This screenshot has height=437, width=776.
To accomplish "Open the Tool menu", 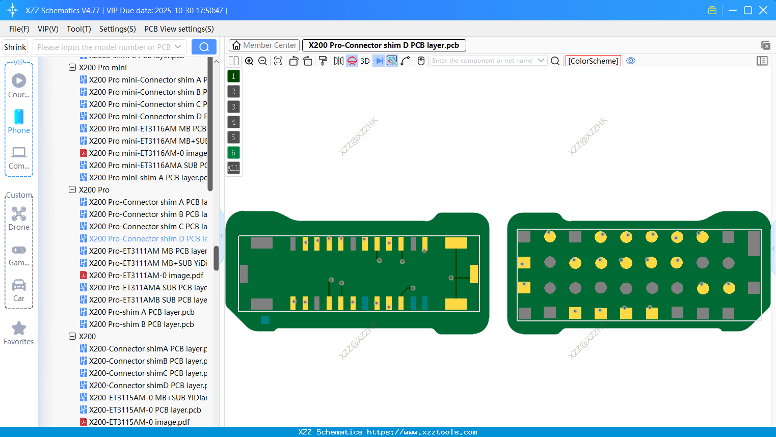I will point(78,29).
